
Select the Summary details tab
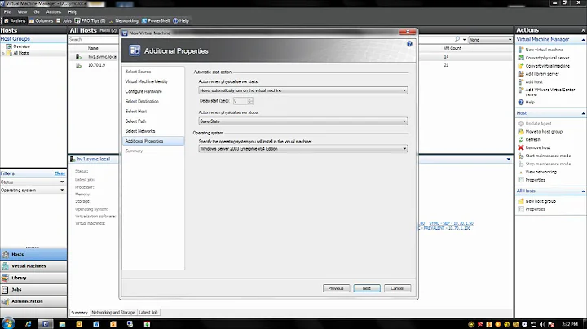point(79,312)
